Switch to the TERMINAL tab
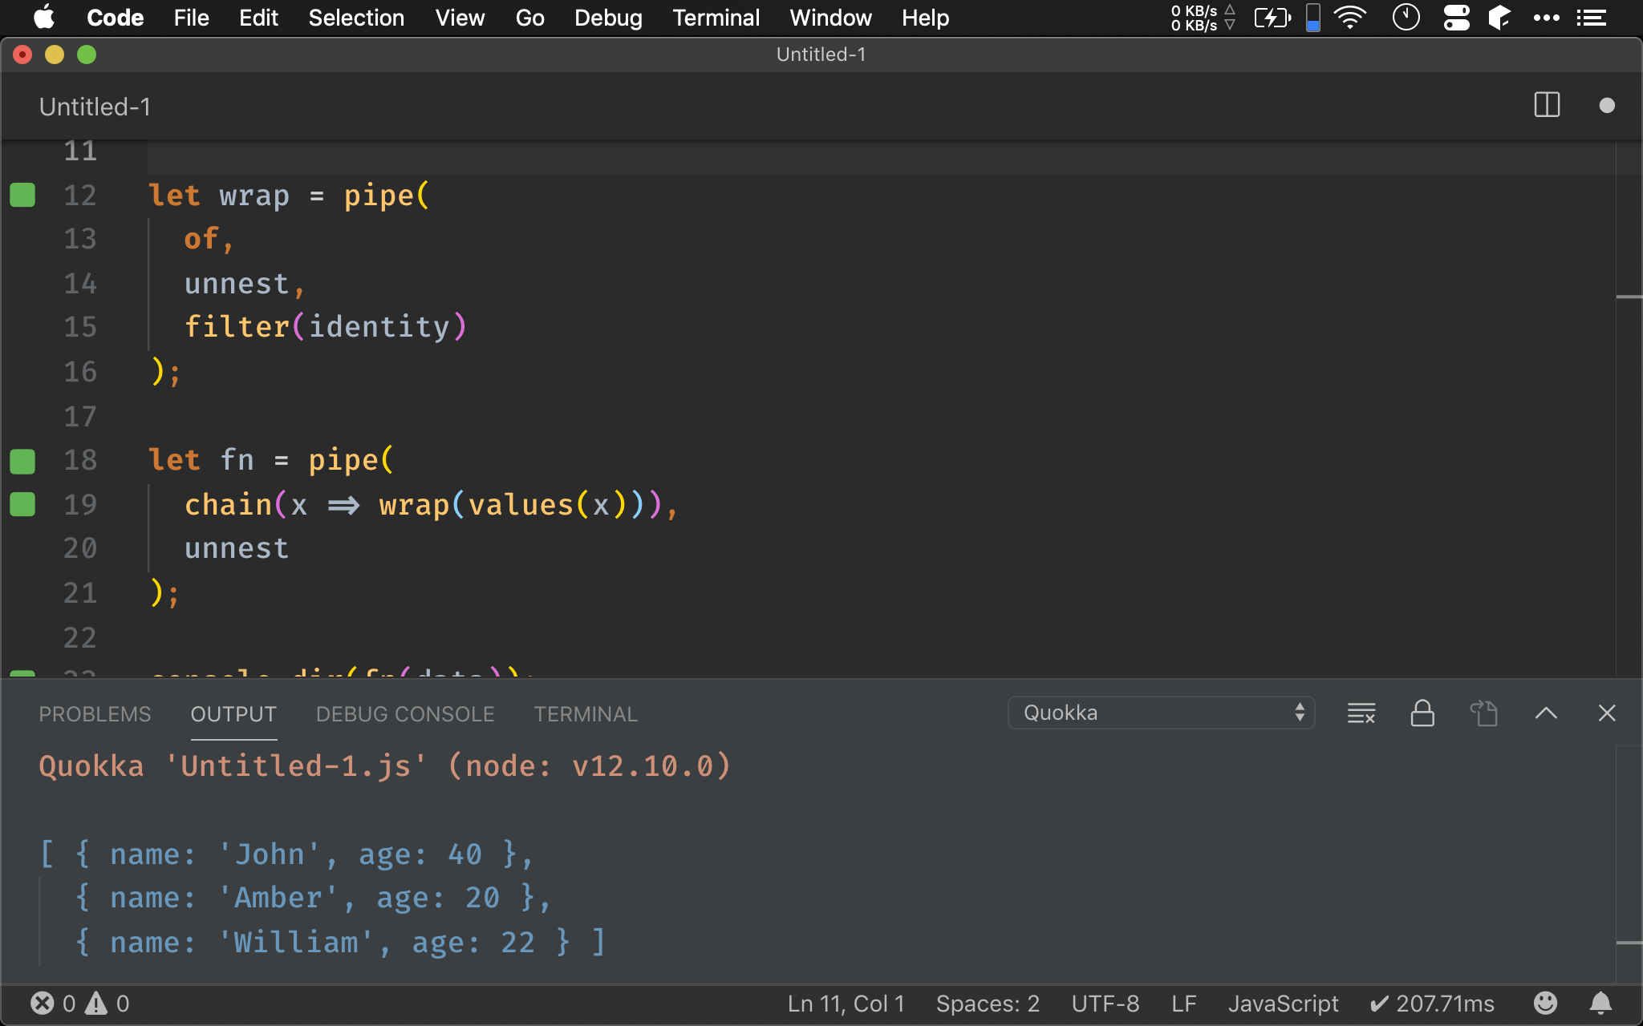This screenshot has width=1643, height=1026. pos(586,714)
